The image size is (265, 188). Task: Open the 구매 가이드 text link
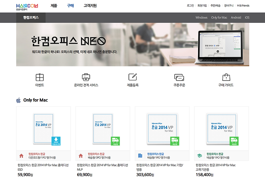click(226, 85)
